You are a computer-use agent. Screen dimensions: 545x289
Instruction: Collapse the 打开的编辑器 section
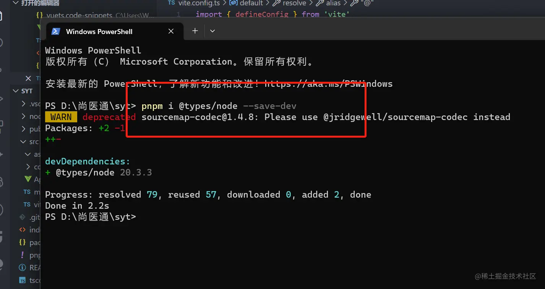pos(16,3)
